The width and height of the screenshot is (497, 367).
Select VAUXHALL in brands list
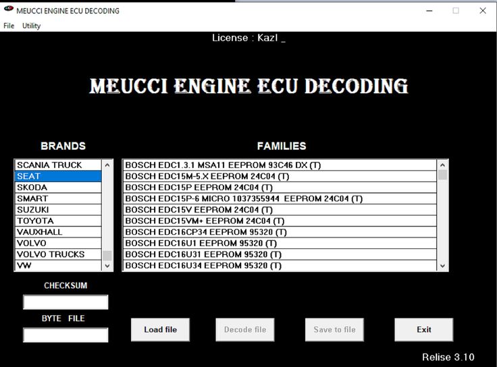click(58, 232)
